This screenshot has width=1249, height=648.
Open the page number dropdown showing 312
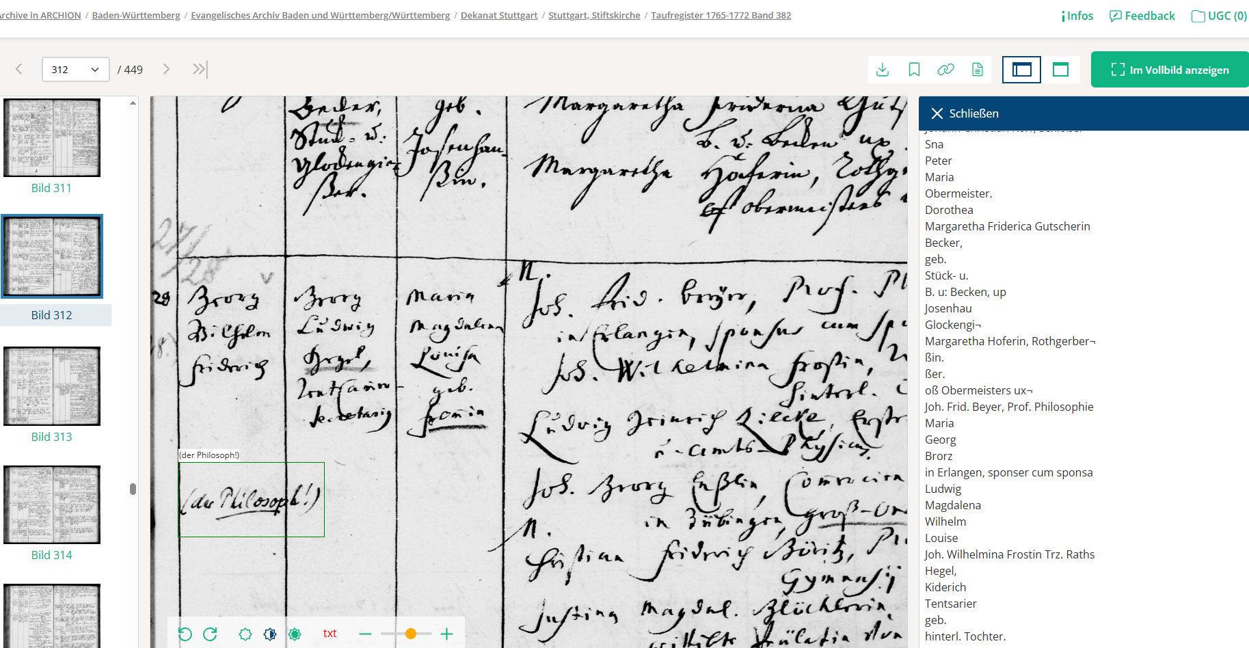point(75,70)
